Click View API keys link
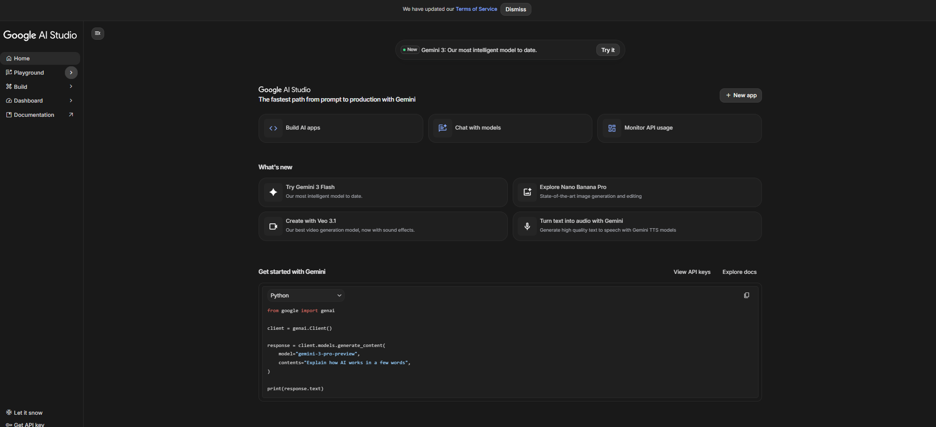The height and width of the screenshot is (427, 936). click(x=692, y=272)
